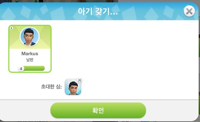Click the 초대한 심 label text

pos(51,87)
